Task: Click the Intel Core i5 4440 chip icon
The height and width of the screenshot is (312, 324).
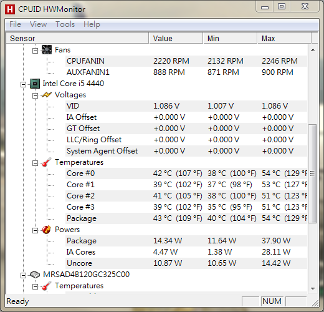Action: (x=35, y=84)
